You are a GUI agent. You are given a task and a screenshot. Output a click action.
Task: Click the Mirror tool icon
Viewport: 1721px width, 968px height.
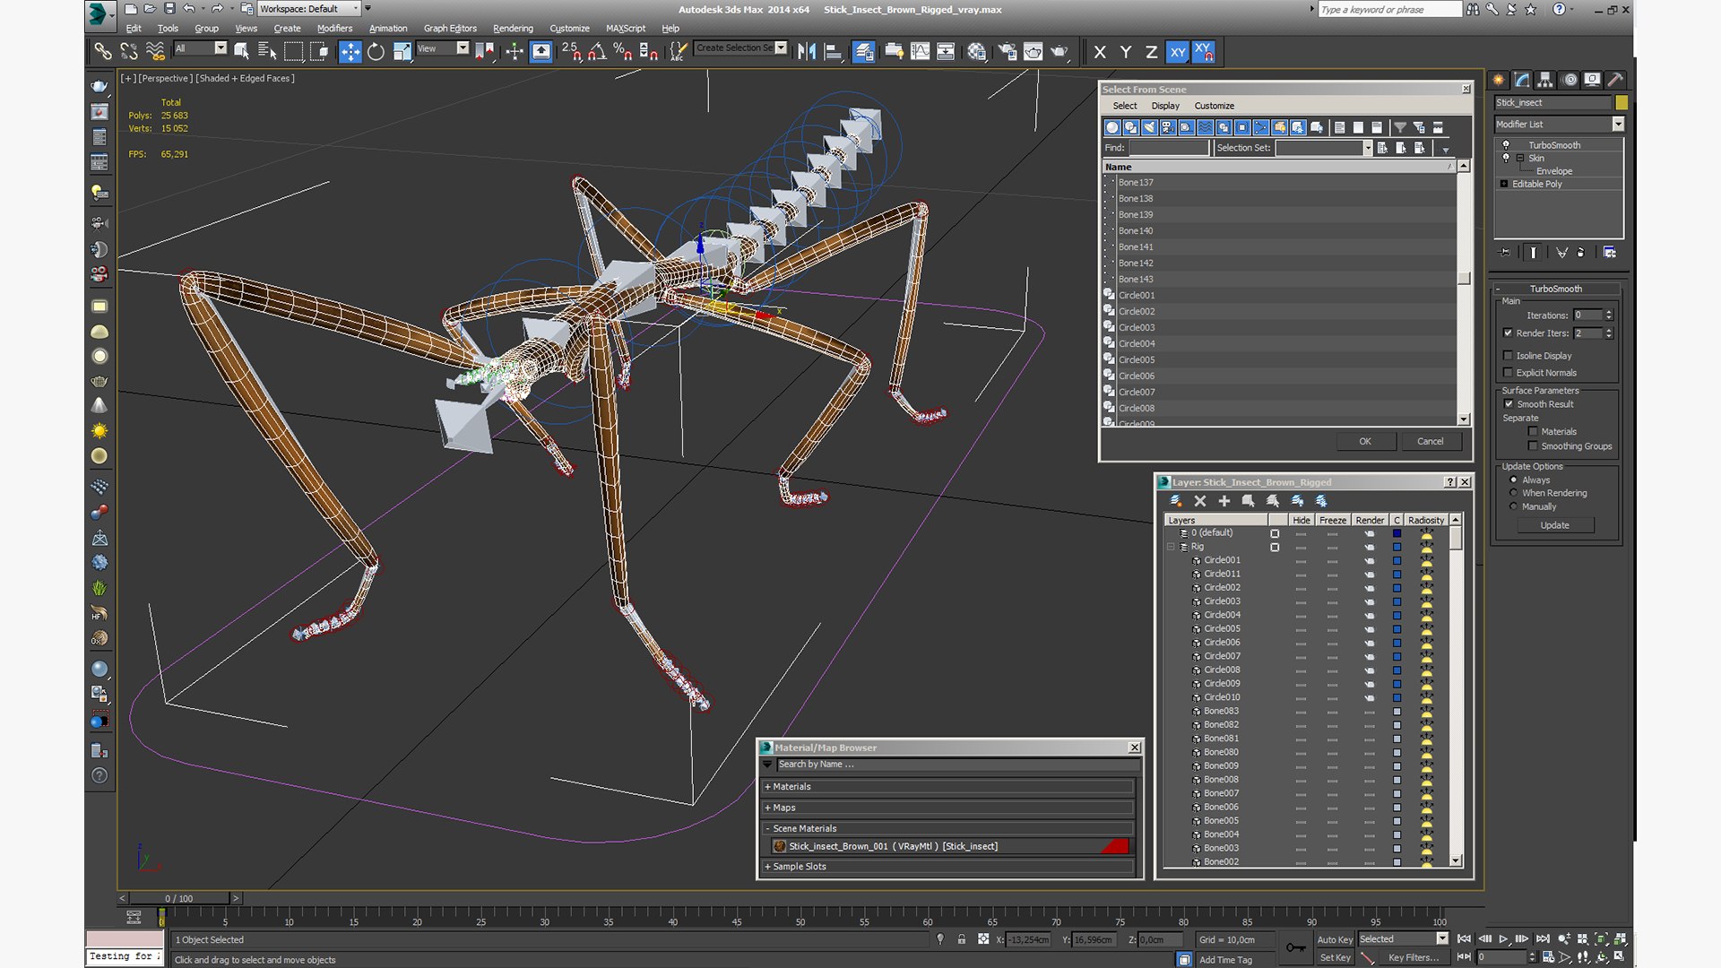807,51
